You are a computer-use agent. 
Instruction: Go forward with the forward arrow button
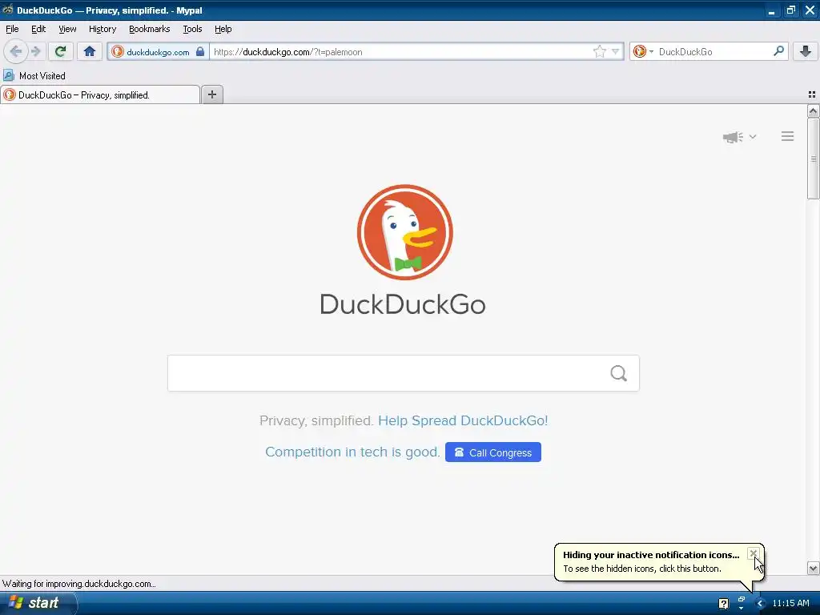coord(36,51)
